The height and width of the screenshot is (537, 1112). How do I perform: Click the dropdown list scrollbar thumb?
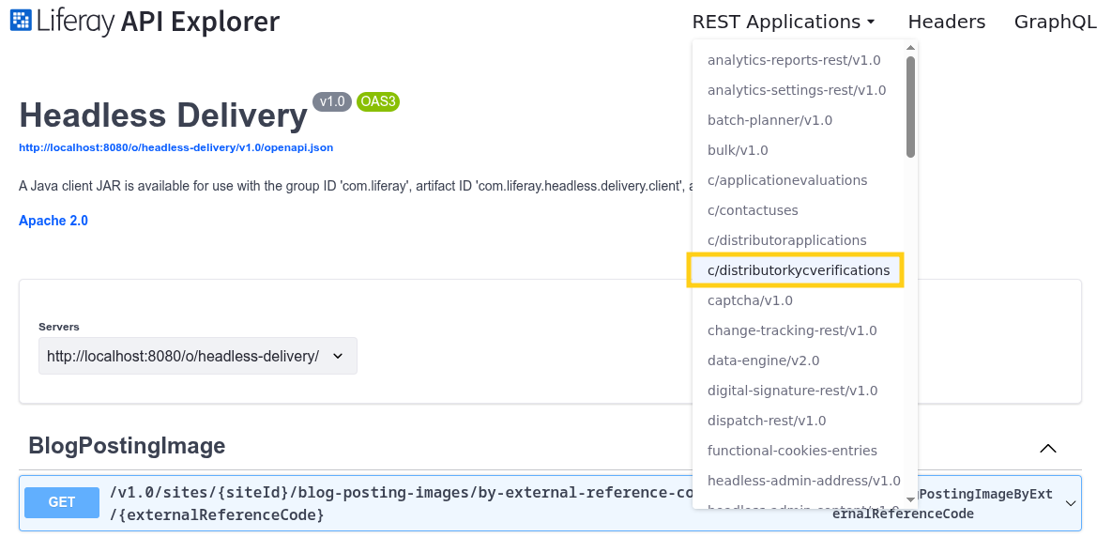pyautogui.click(x=910, y=106)
